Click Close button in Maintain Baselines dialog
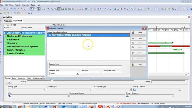192x108 pixels. point(138,33)
